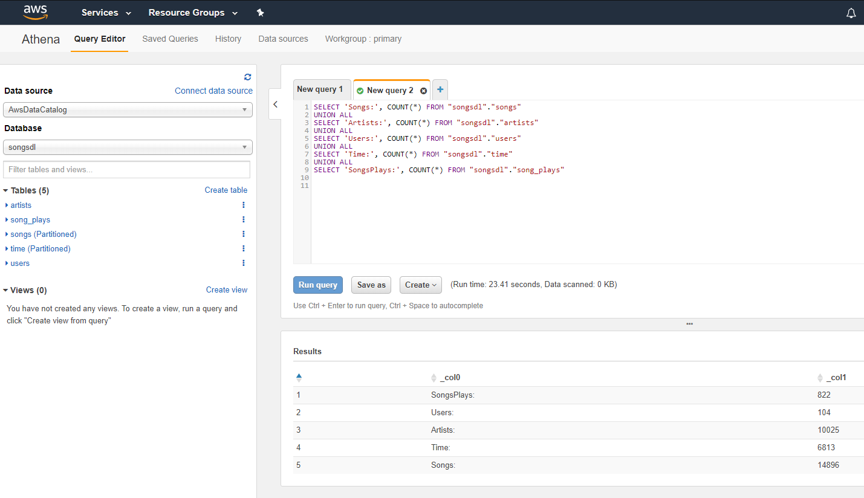Click the 104 count value
The image size is (864, 498).
[x=824, y=412]
